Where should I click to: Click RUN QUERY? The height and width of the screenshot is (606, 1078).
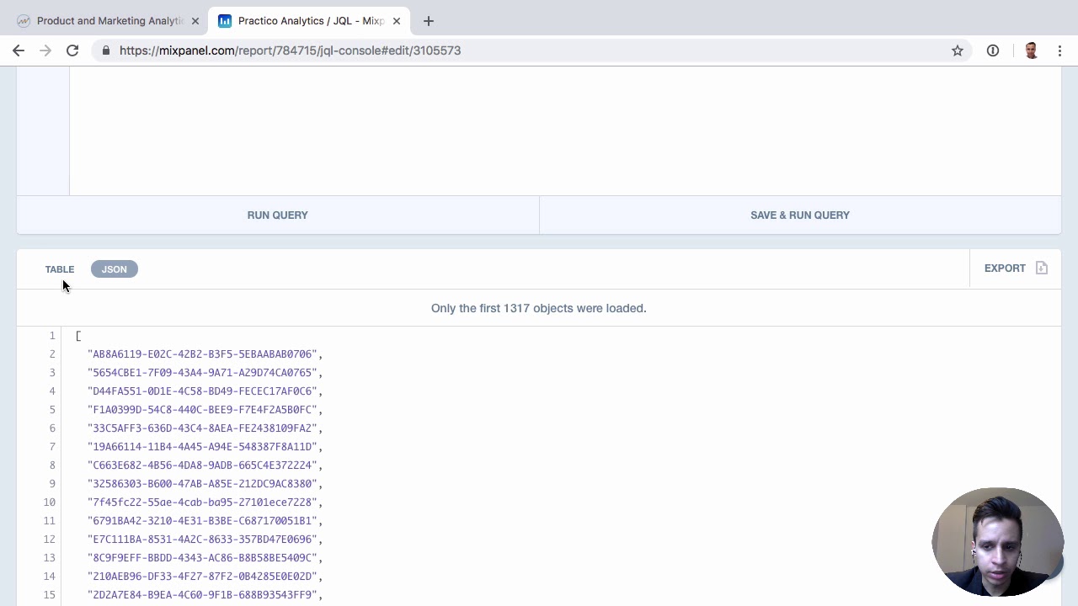point(278,215)
